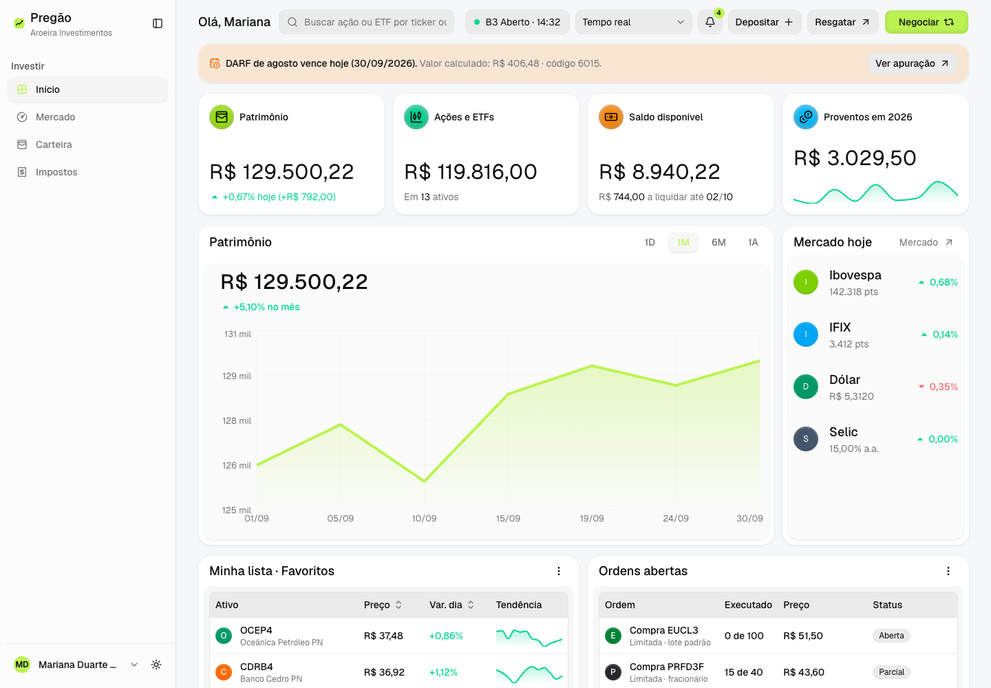Click the Negociar button

(x=926, y=22)
